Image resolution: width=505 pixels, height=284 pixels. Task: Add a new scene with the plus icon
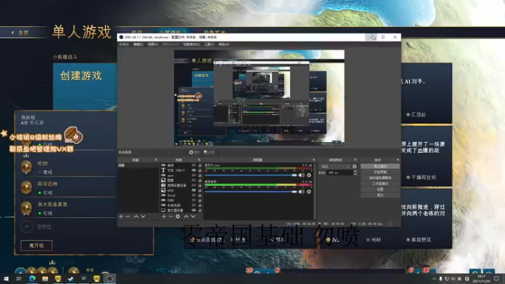click(121, 216)
